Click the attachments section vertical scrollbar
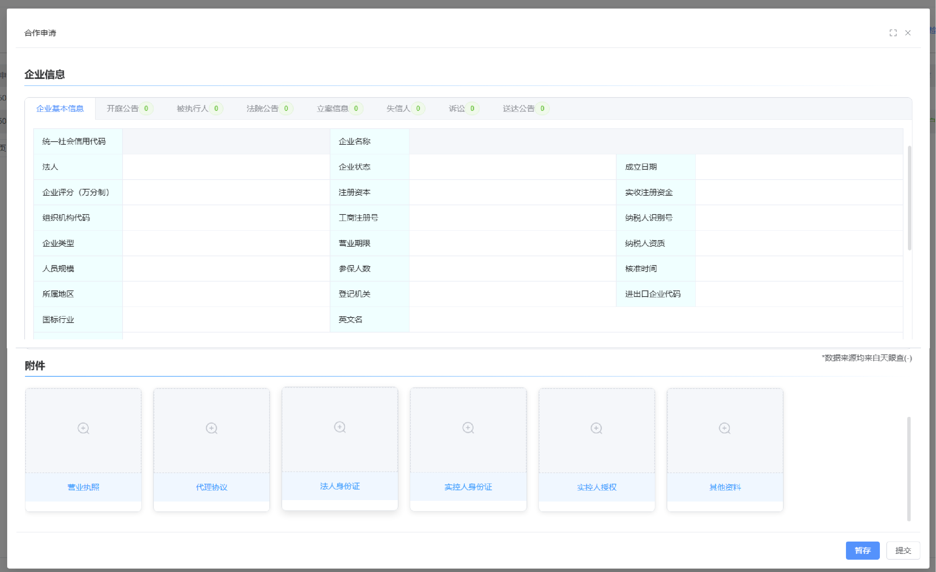This screenshot has height=572, width=936. point(909,469)
